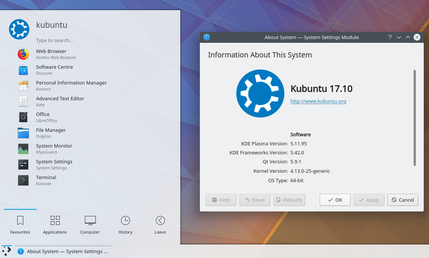Viewport: 429px width, 258px height.
Task: Click the OK button
Action: click(x=335, y=200)
